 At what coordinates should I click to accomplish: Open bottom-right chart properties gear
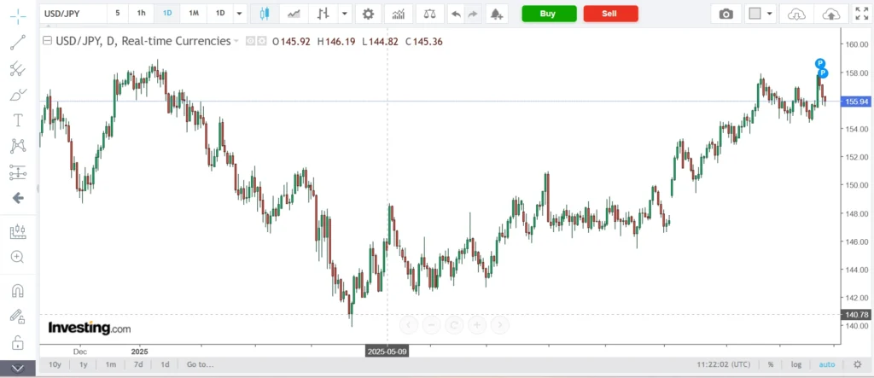point(857,364)
